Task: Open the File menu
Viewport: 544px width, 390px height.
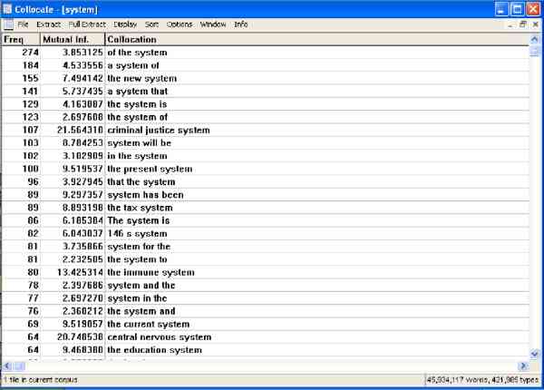Action: 24,24
